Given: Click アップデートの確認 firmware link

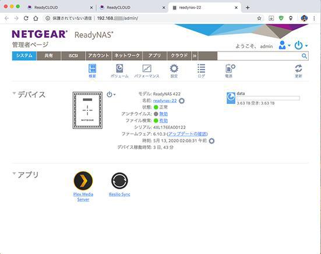Looking at the screenshot, I should pyautogui.click(x=187, y=134).
